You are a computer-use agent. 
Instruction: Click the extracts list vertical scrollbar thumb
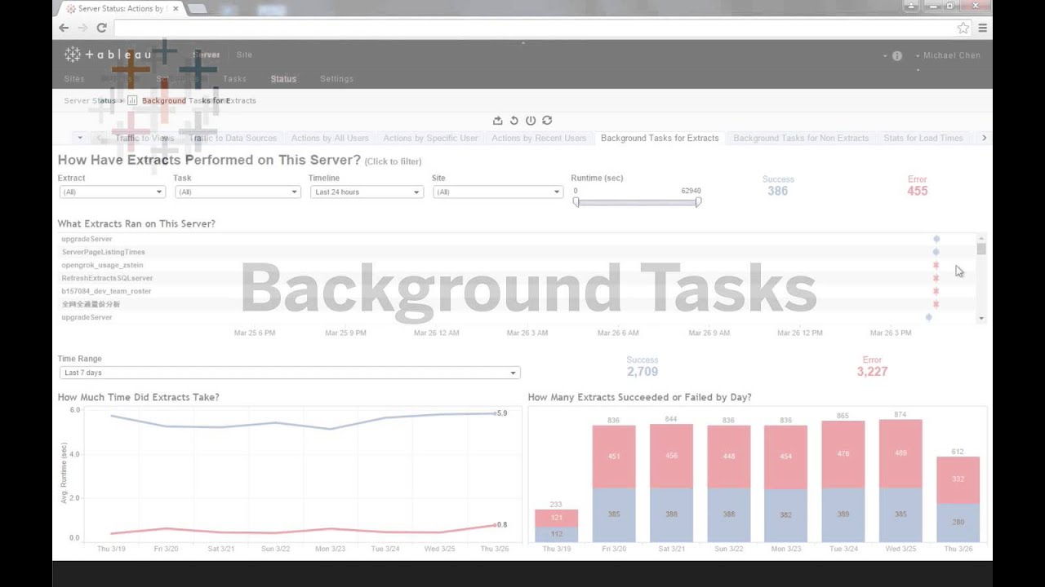coord(981,249)
